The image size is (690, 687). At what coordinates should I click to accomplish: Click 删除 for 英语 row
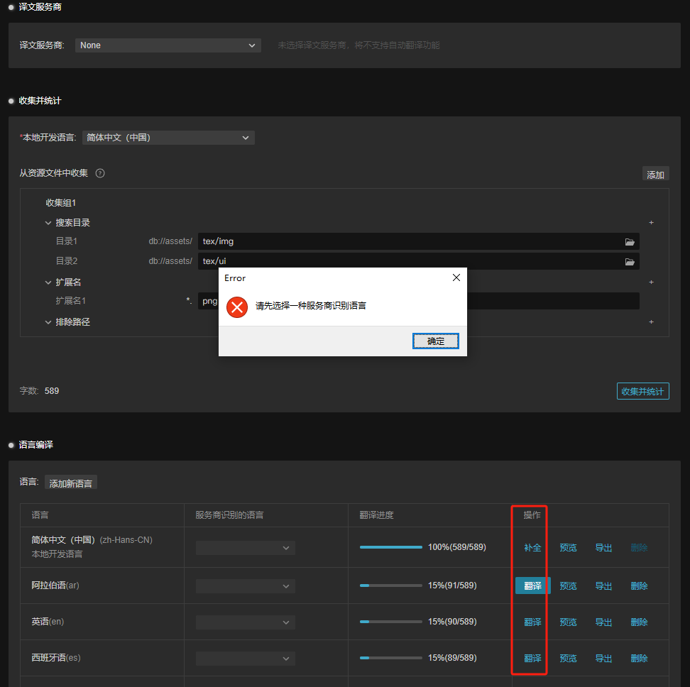tap(639, 622)
